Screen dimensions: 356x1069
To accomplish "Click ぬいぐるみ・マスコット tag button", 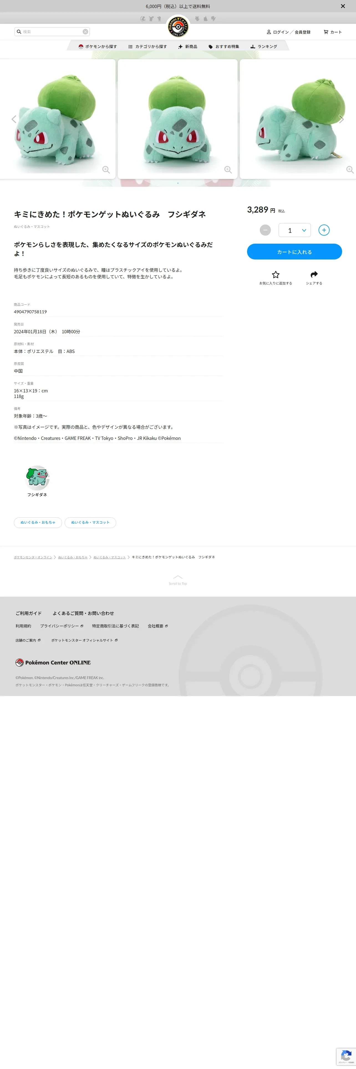I will [90, 523].
